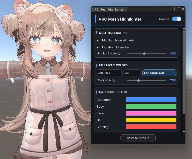
Task: Open the Hair yellow color swatch
Action: click(151, 120)
